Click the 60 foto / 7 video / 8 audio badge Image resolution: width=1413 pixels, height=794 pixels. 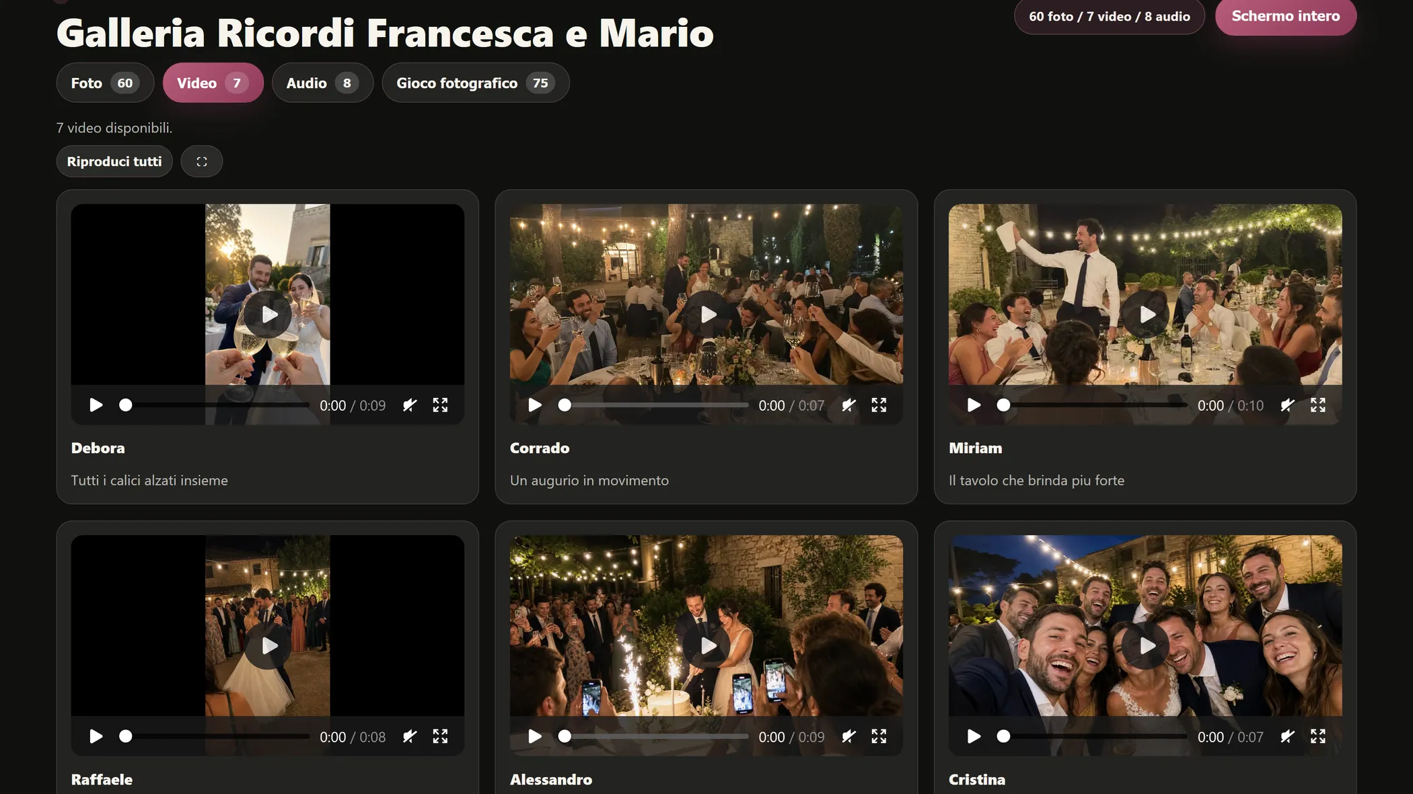[x=1109, y=16]
